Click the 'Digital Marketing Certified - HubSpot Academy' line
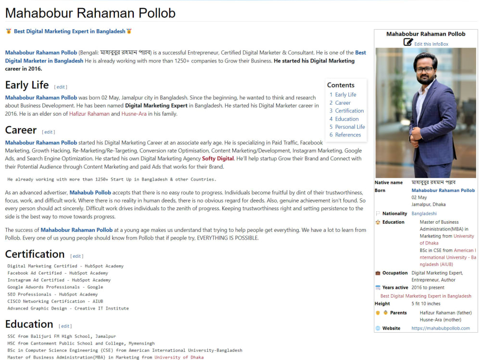481x360 pixels. 65,266
